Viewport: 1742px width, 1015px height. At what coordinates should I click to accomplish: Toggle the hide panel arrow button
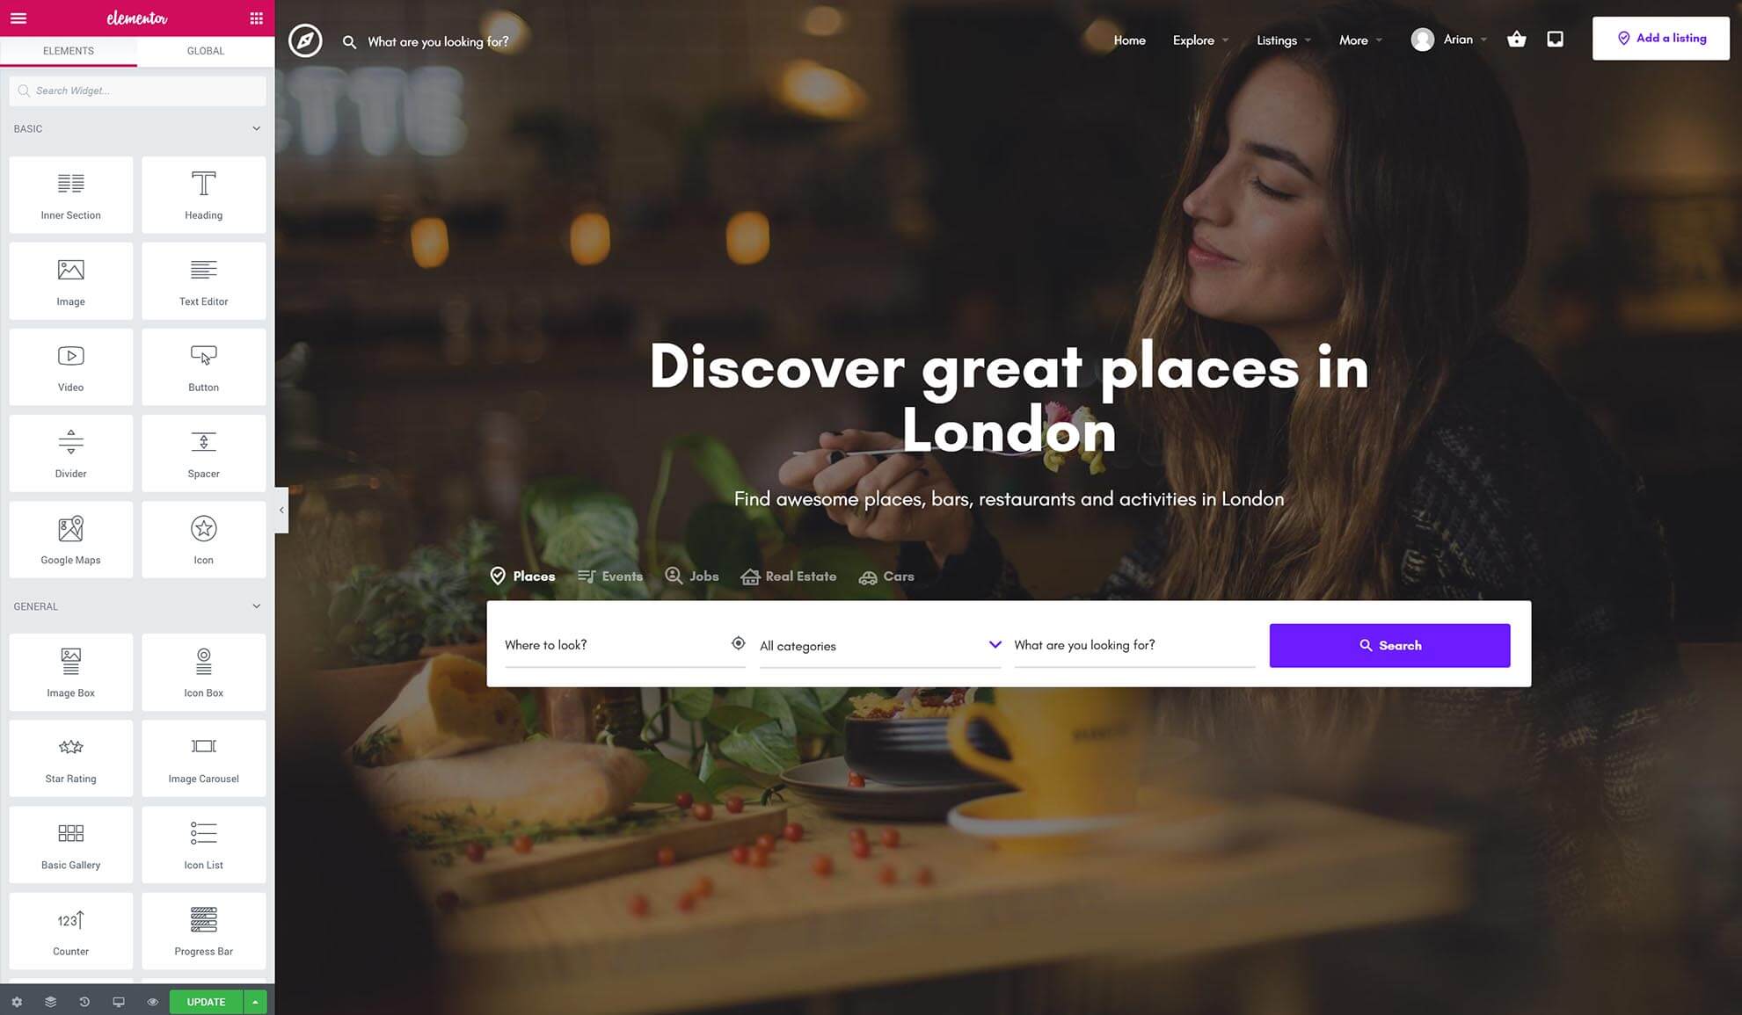point(281,510)
